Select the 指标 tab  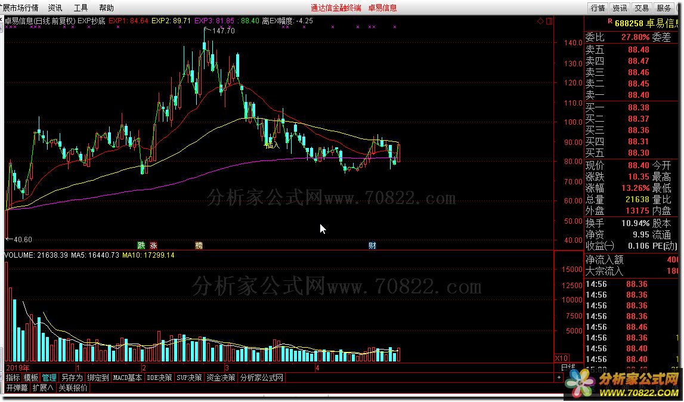point(13,378)
